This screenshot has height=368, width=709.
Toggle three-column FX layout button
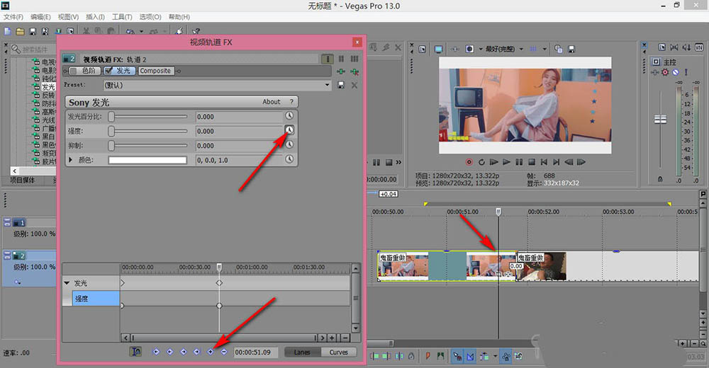coord(354,59)
